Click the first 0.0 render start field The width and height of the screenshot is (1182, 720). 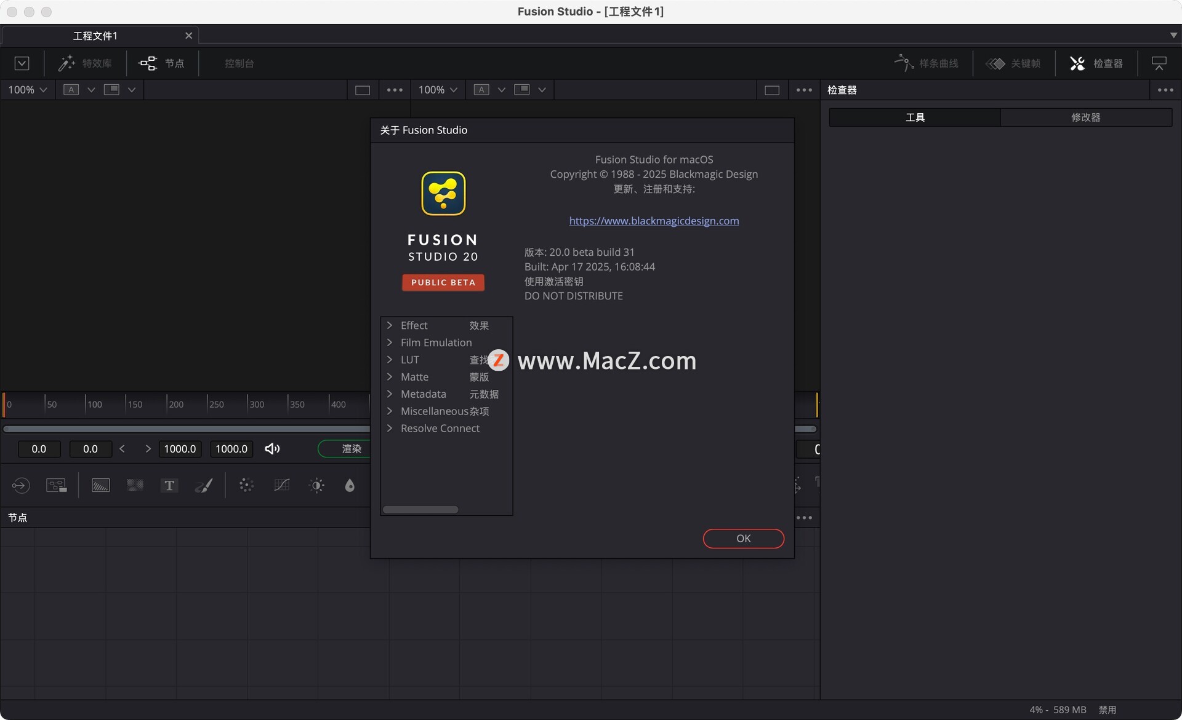(39, 449)
